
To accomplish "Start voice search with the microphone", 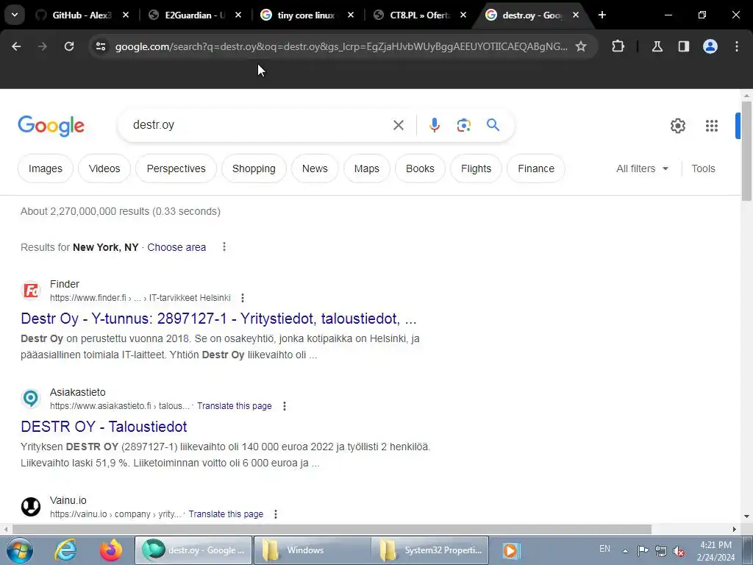I will click(x=434, y=125).
